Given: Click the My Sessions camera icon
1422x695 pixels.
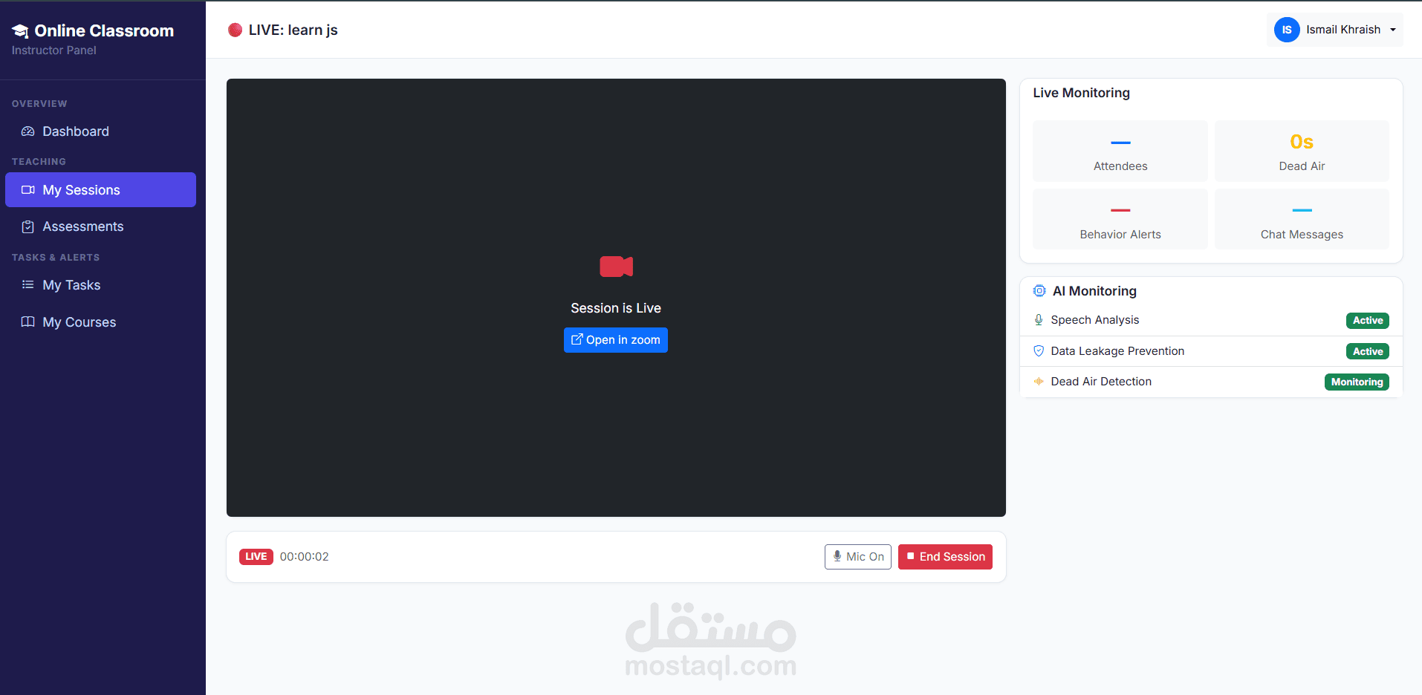Looking at the screenshot, I should 28,190.
